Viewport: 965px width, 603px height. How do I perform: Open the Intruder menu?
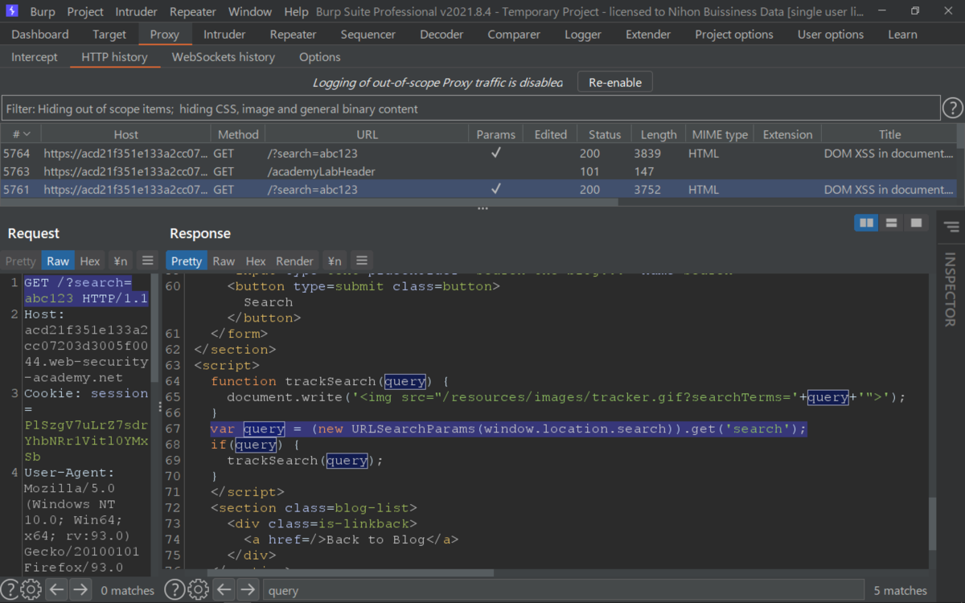[137, 12]
